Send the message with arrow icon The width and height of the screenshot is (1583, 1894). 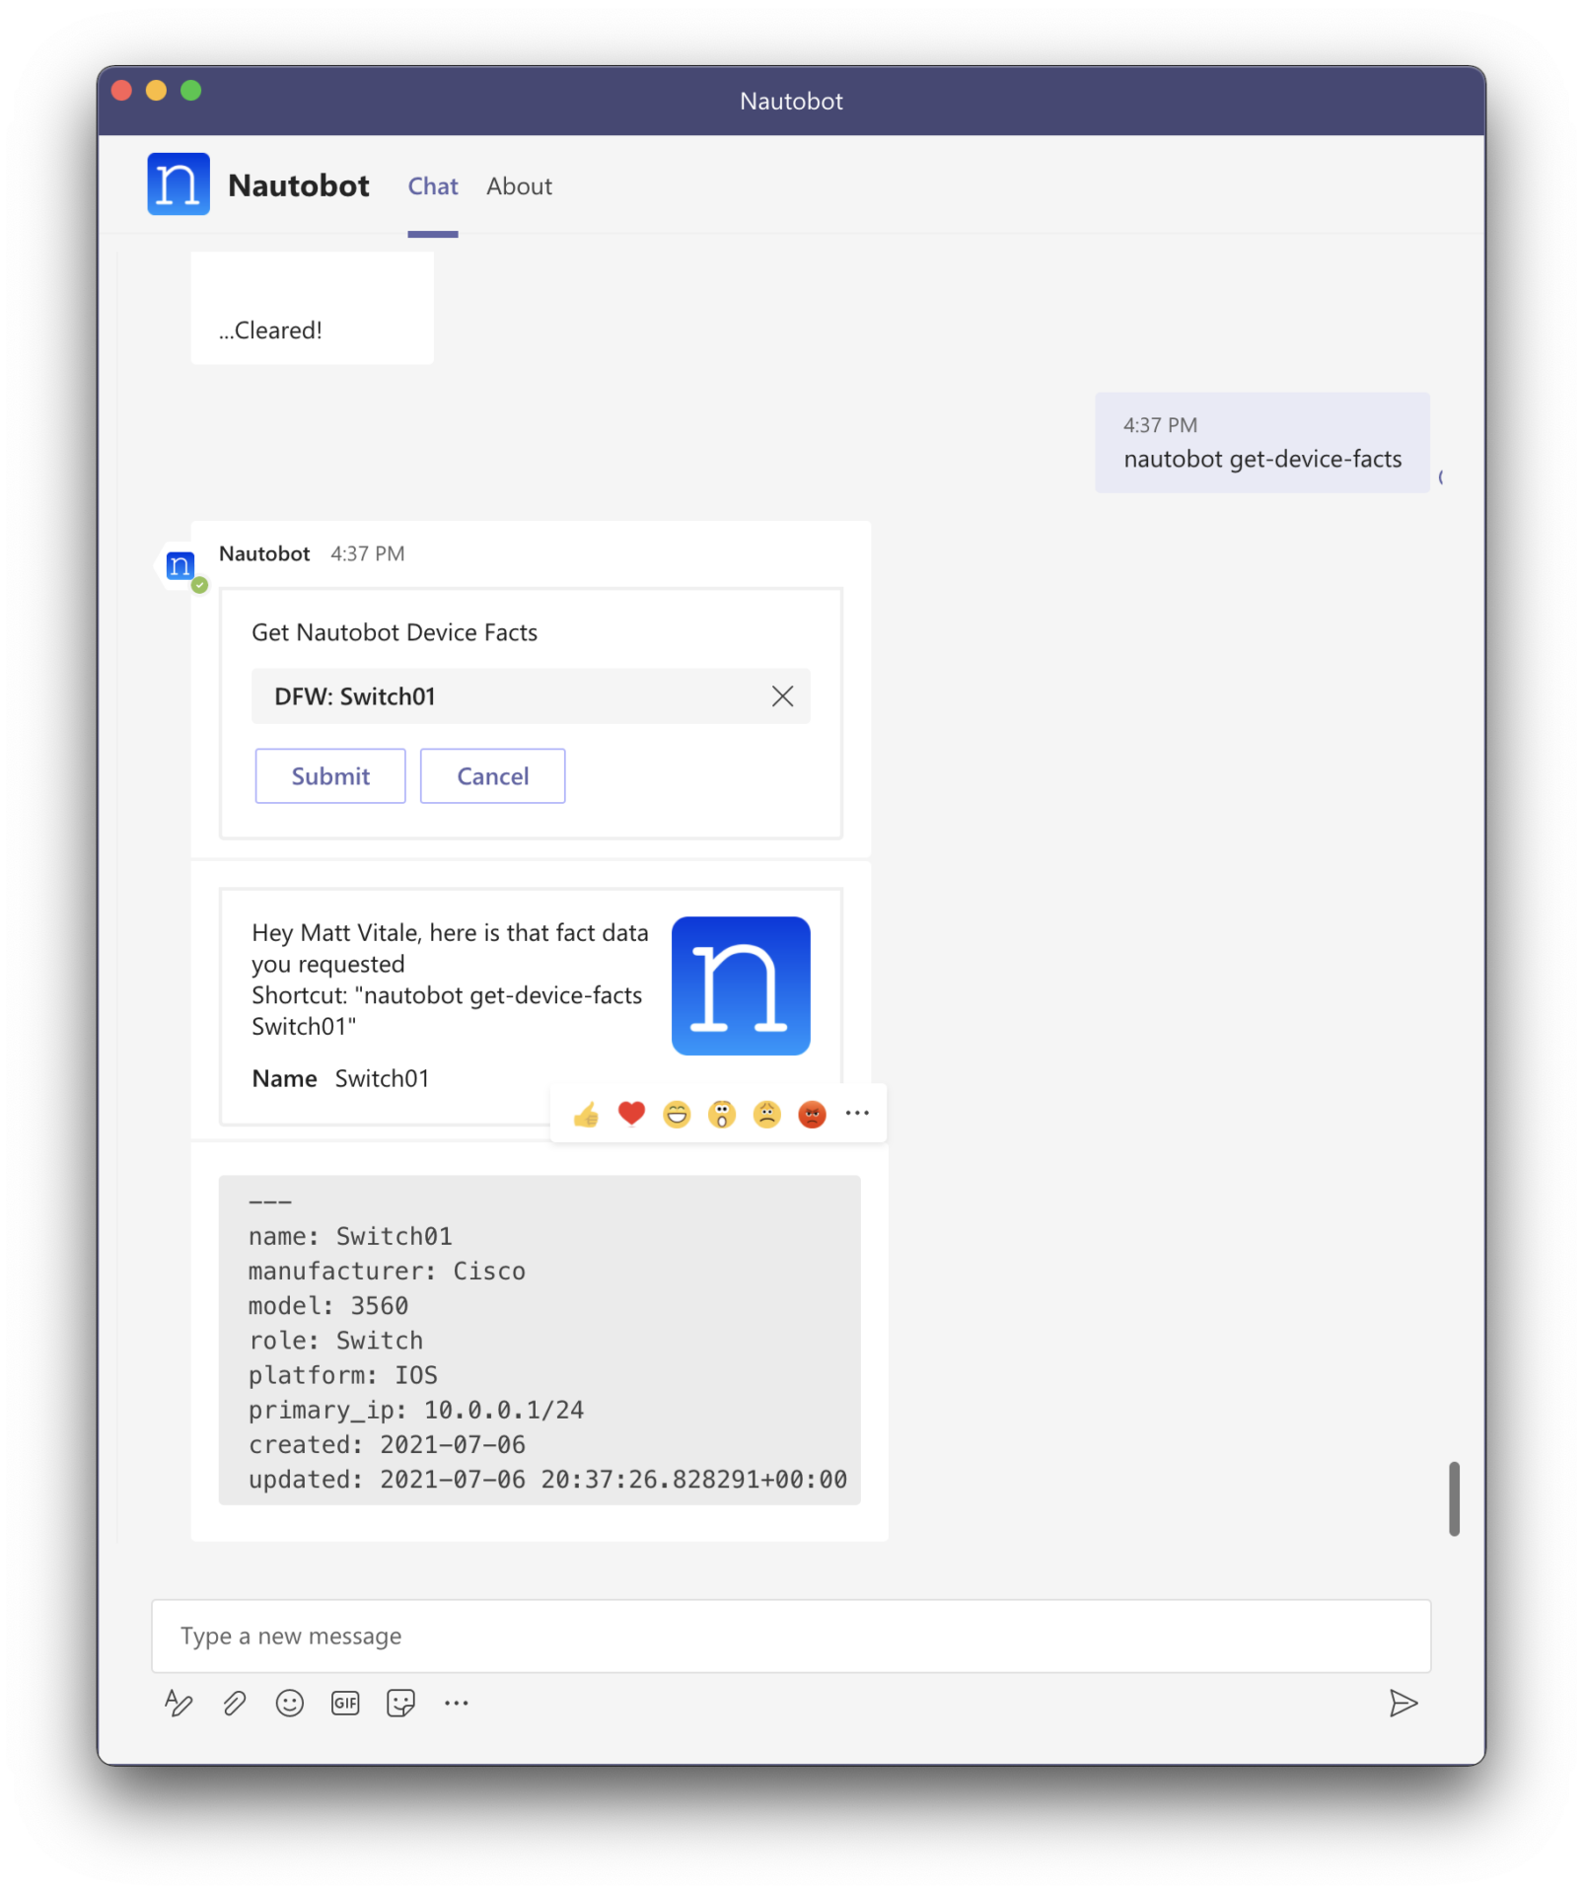pos(1403,1704)
